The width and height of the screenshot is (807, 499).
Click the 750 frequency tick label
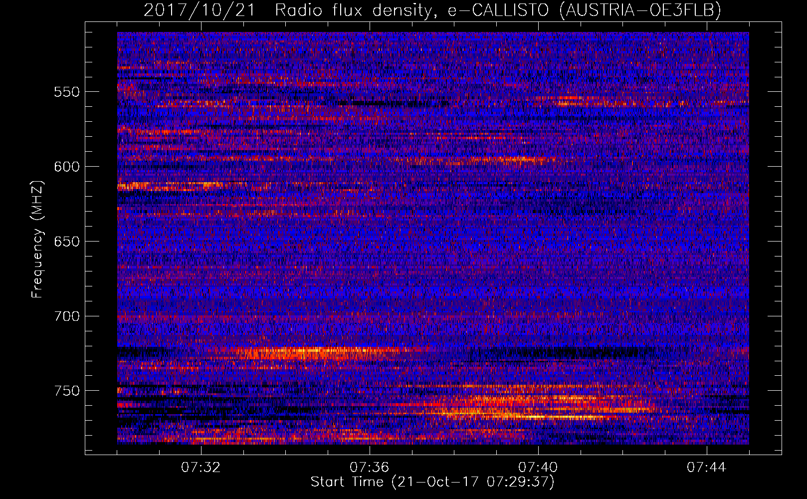point(67,391)
